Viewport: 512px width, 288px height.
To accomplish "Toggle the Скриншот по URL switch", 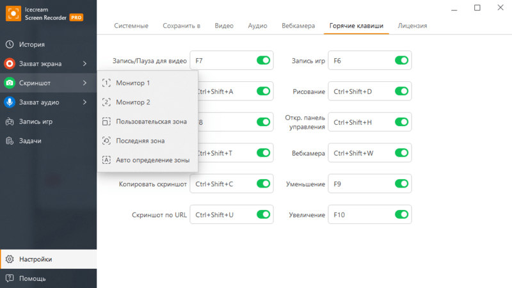I will click(263, 214).
